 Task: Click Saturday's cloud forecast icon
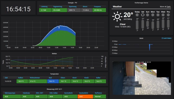pyautogui.click(x=143, y=15)
